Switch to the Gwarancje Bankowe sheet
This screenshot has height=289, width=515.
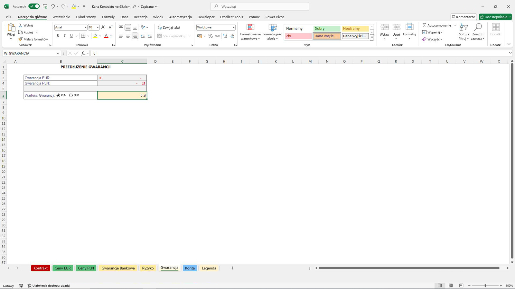click(118, 268)
